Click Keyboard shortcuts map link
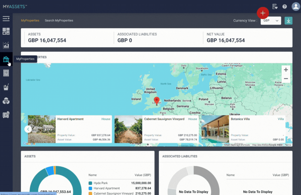 click(x=240, y=145)
